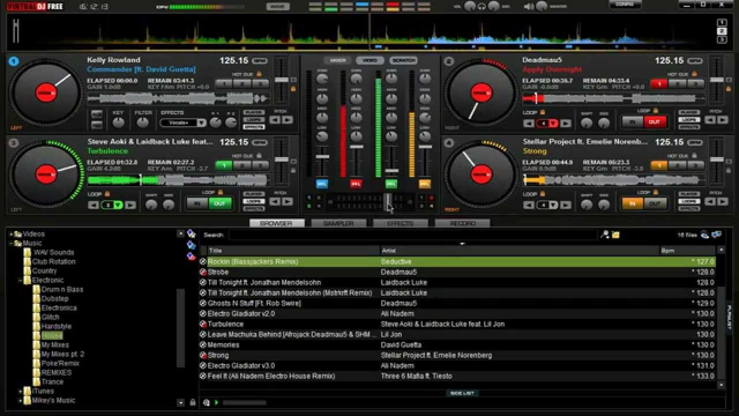Select the Video center panel tab
Viewport: 739px width, 416px height.
(370, 60)
